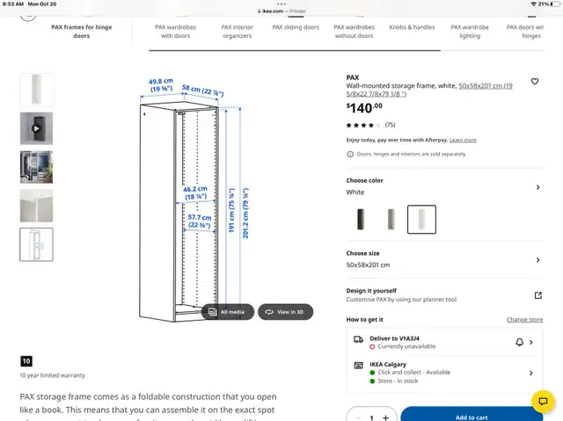563x421 pixels.
Task: Select the white color swatch
Action: click(x=421, y=219)
